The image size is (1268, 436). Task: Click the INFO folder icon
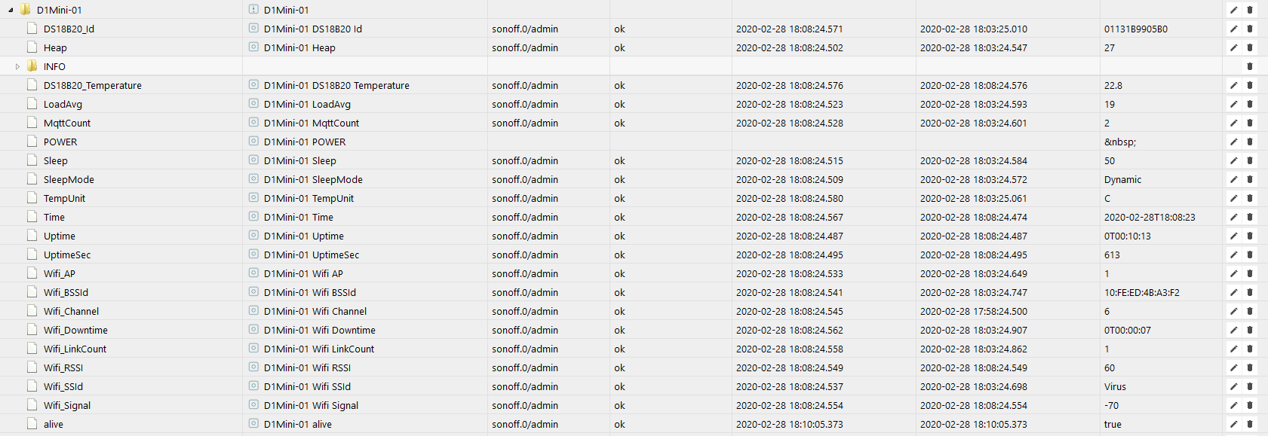point(32,66)
